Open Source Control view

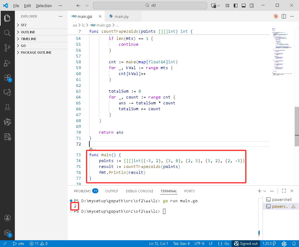point(7,48)
